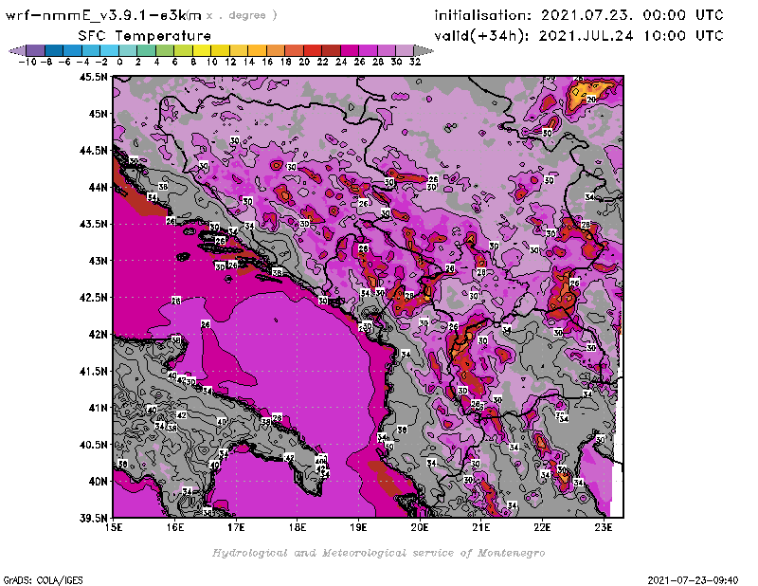This screenshot has width=758, height=586.
Task: Select the 41N latitude axis label
Action: pos(98,408)
